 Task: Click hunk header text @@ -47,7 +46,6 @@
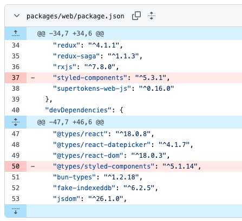click(70, 122)
